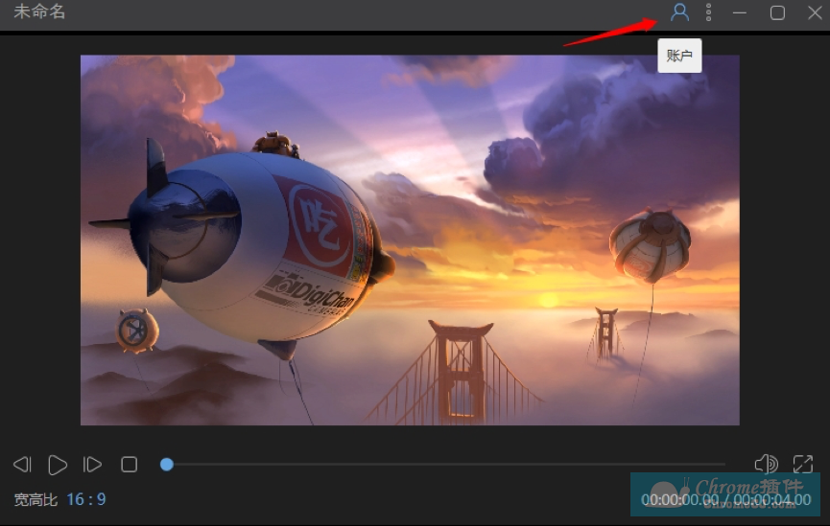This screenshot has width=830, height=526.
Task: Click the blue playhead on the progress bar
Action: [x=167, y=464]
